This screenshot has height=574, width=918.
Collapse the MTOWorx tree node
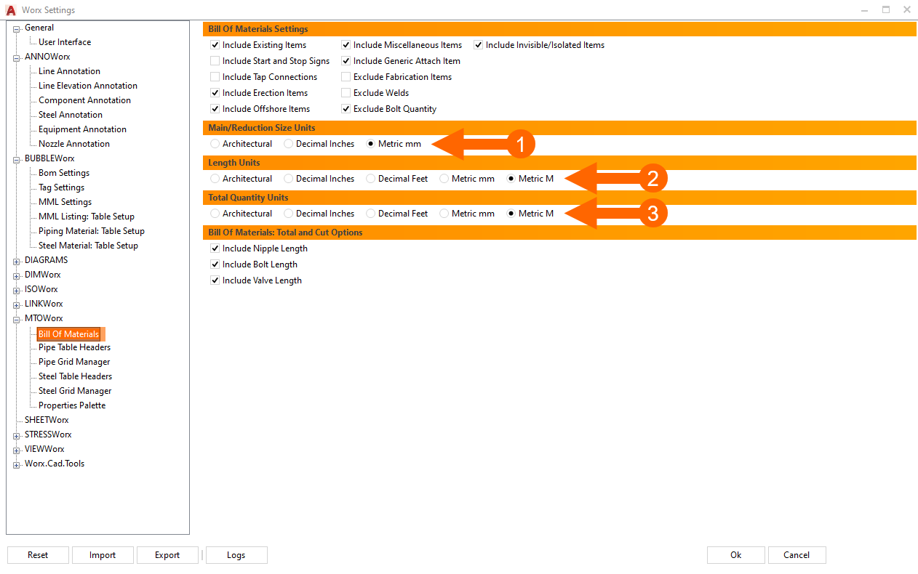coord(17,320)
